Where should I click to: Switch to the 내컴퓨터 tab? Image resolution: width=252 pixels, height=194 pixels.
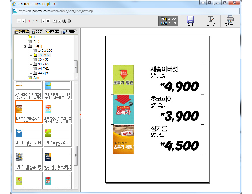tap(69, 32)
